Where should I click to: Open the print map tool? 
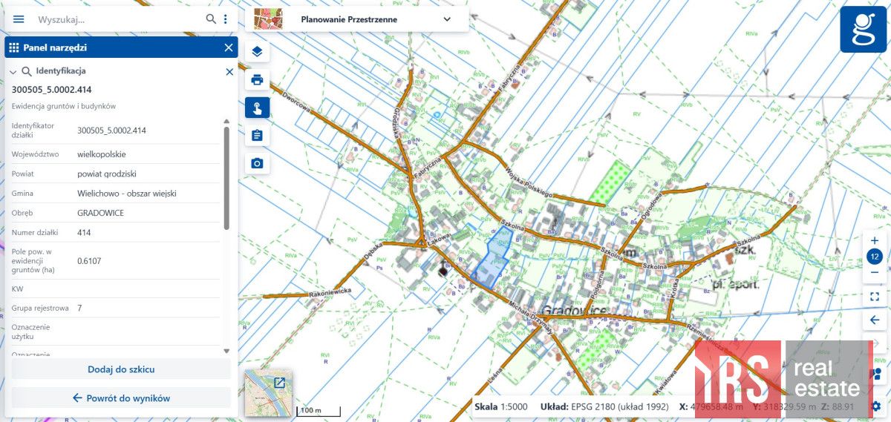pyautogui.click(x=257, y=79)
